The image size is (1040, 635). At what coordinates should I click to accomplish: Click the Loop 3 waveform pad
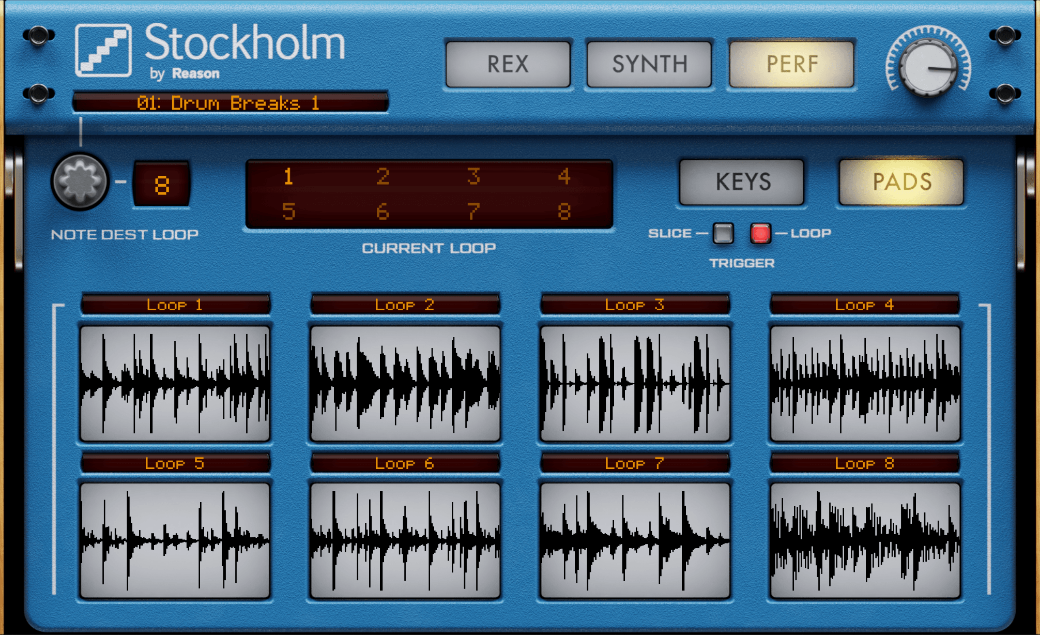[635, 383]
